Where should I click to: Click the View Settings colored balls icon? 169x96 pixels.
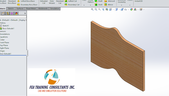click(135, 9)
